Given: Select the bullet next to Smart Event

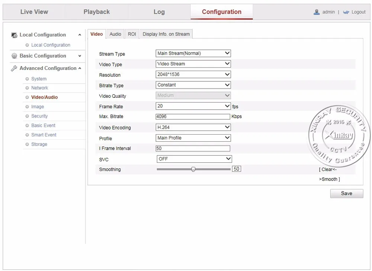Looking at the screenshot, I should [27, 135].
